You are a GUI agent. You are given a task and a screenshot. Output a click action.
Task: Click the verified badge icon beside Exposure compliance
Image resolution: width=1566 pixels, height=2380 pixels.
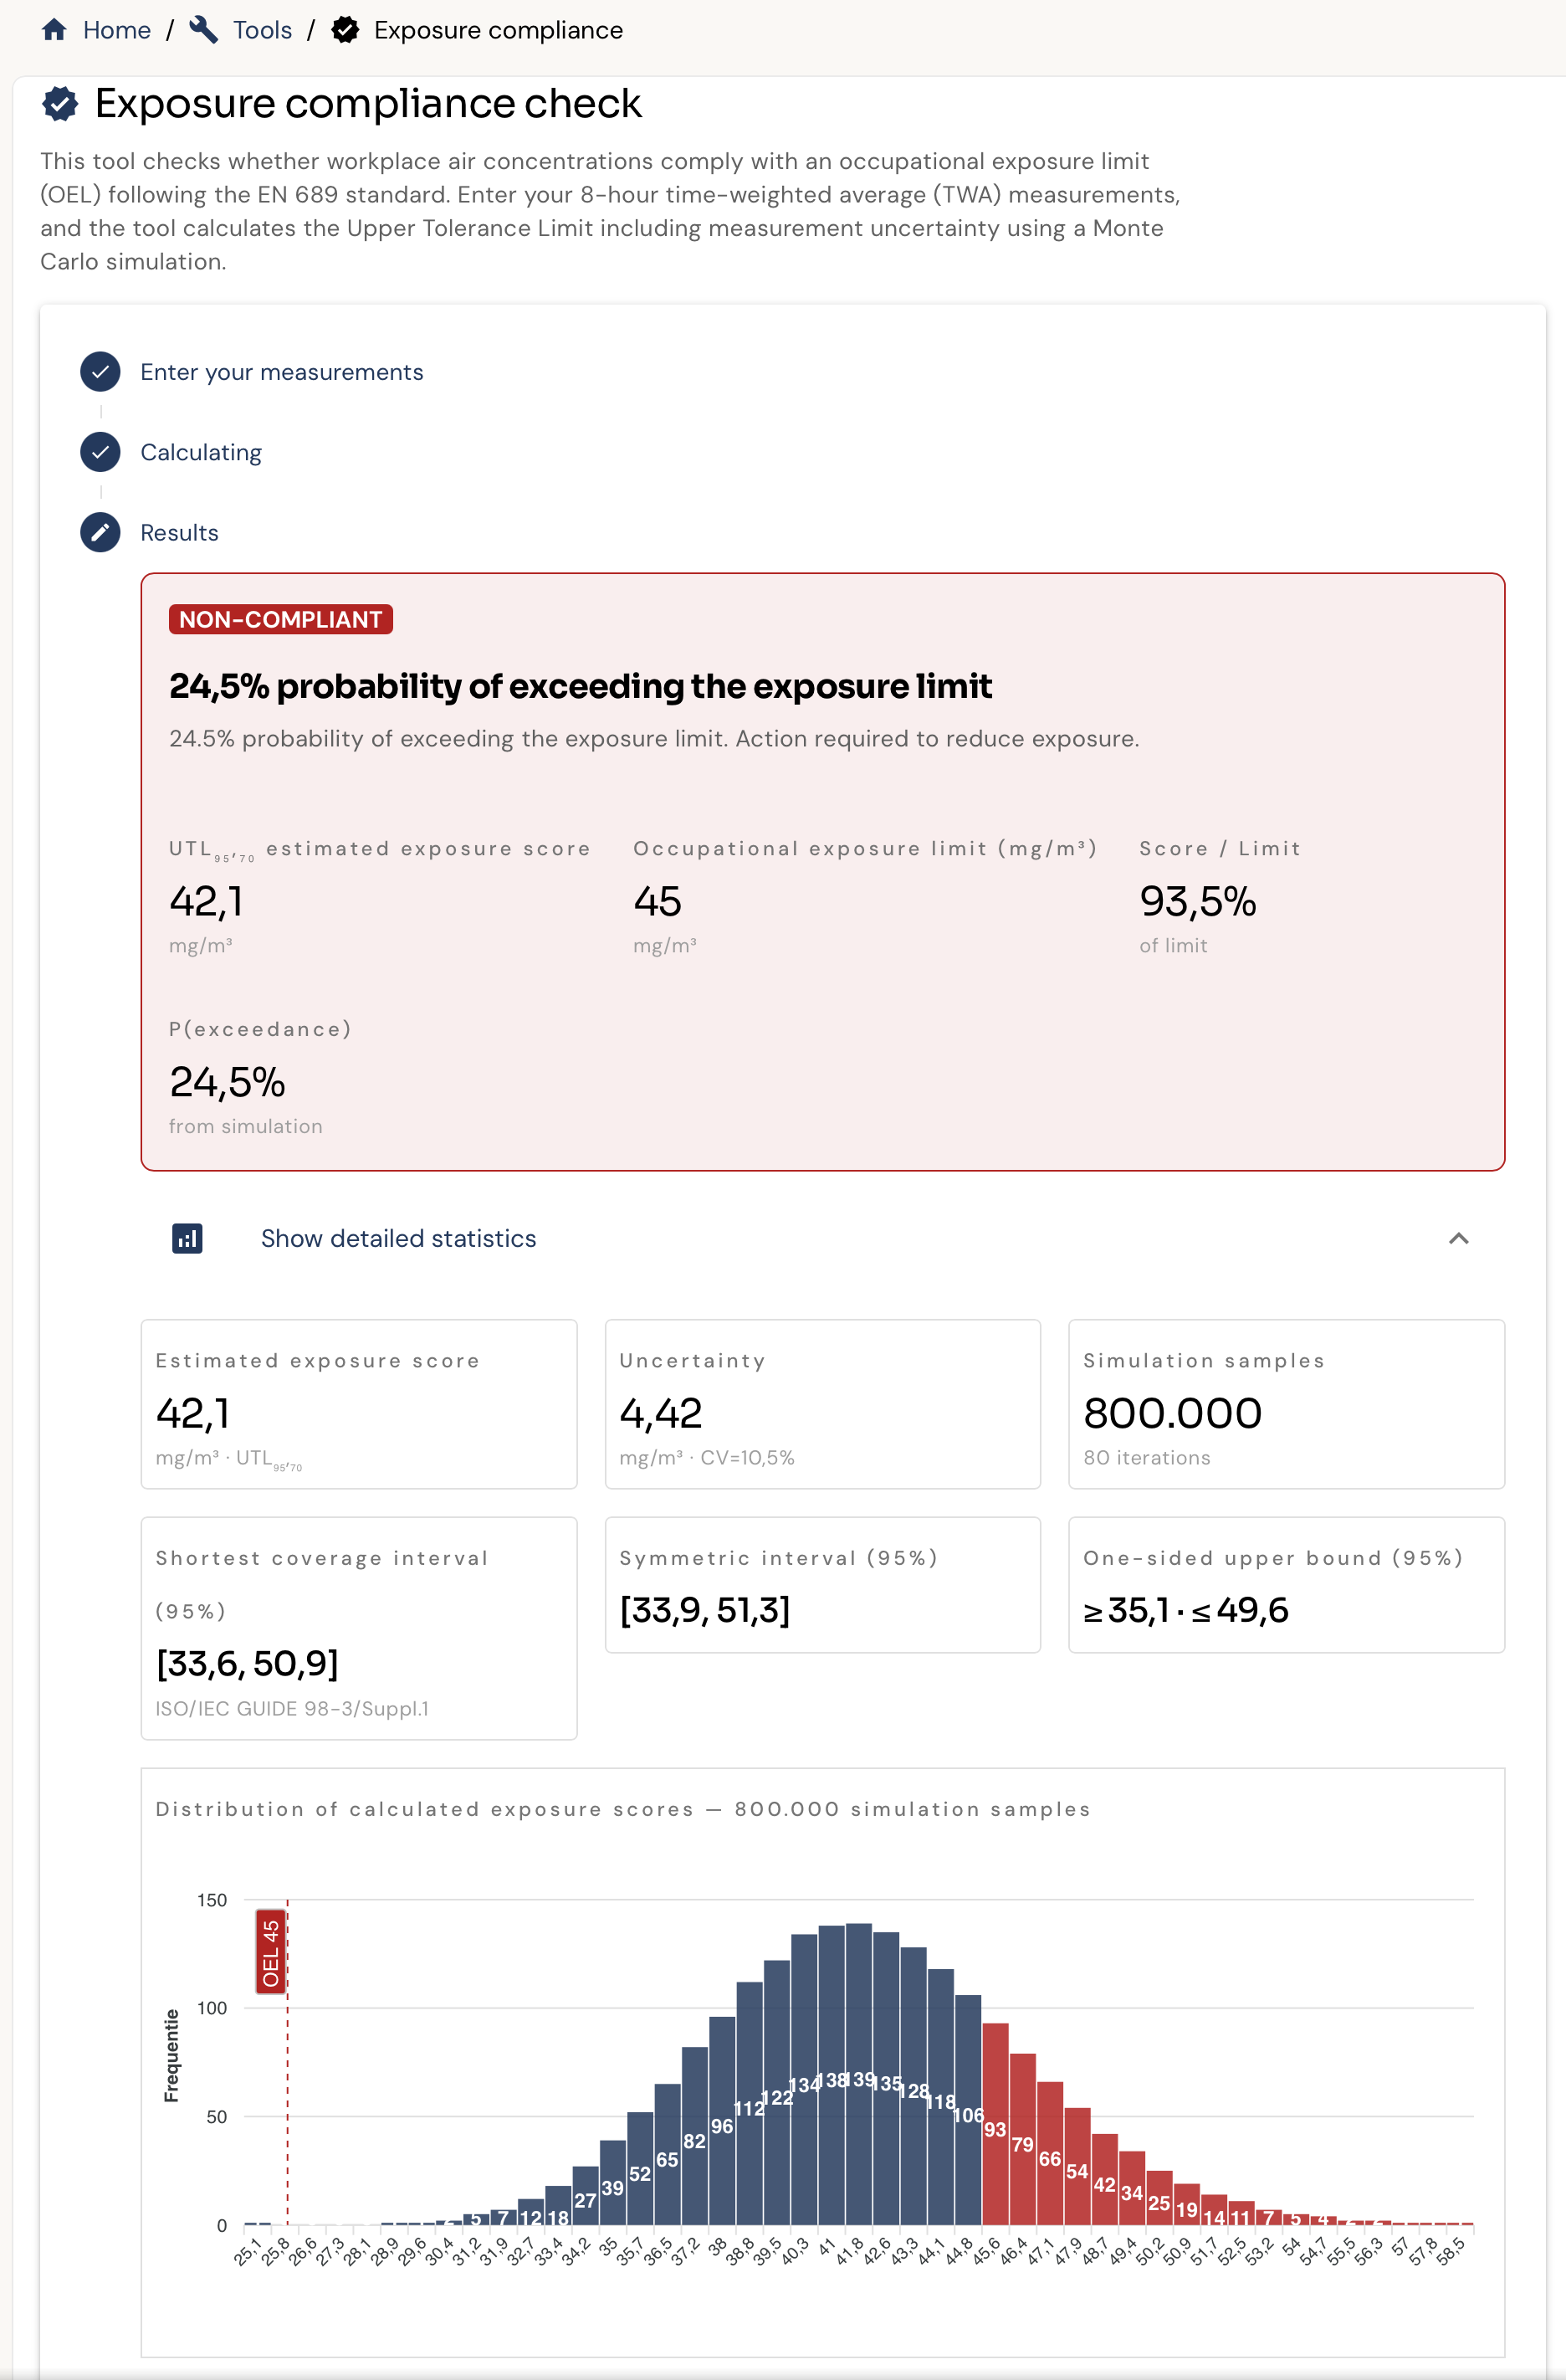click(x=345, y=30)
